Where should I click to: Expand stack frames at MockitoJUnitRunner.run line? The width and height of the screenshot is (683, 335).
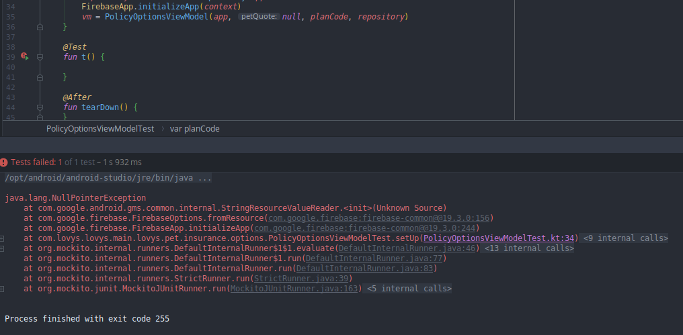click(2, 289)
